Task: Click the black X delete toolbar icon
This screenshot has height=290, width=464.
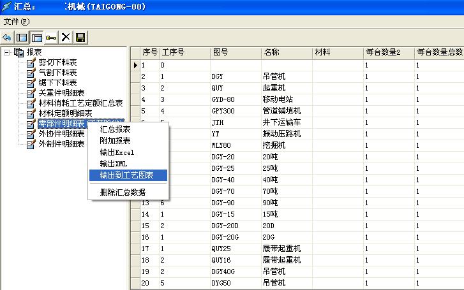Action: tap(66, 38)
